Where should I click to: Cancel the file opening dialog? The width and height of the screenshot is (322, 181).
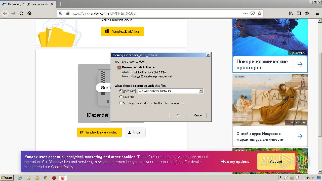point(198,115)
